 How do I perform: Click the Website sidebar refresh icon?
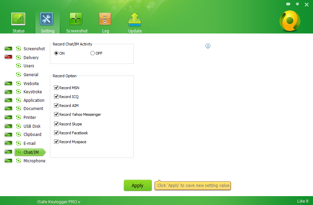tap(18, 83)
